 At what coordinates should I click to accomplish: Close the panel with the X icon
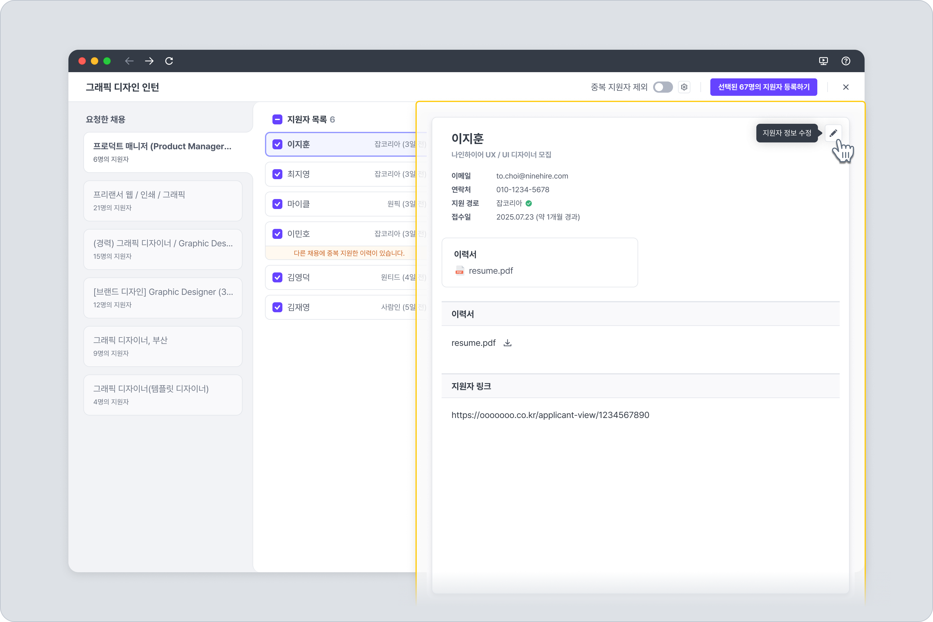point(846,87)
